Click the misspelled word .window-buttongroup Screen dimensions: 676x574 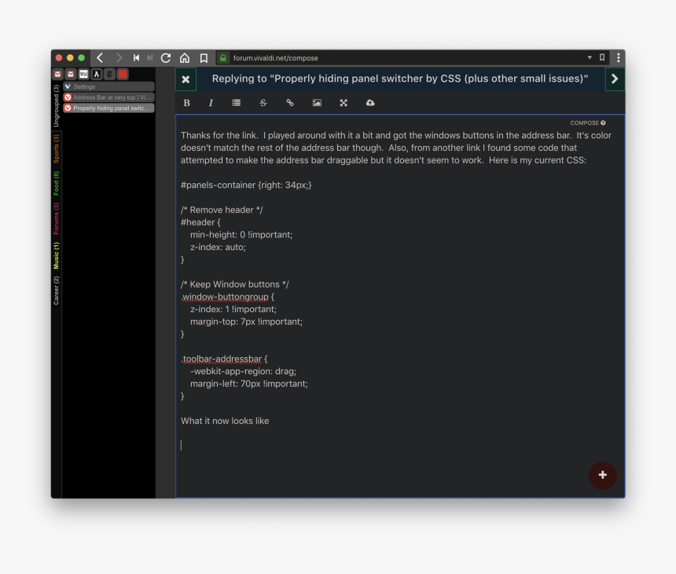(225, 296)
